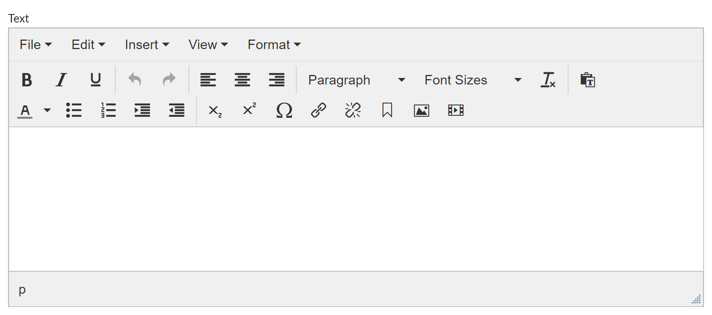Open the Paragraph format dropdown

click(x=356, y=80)
